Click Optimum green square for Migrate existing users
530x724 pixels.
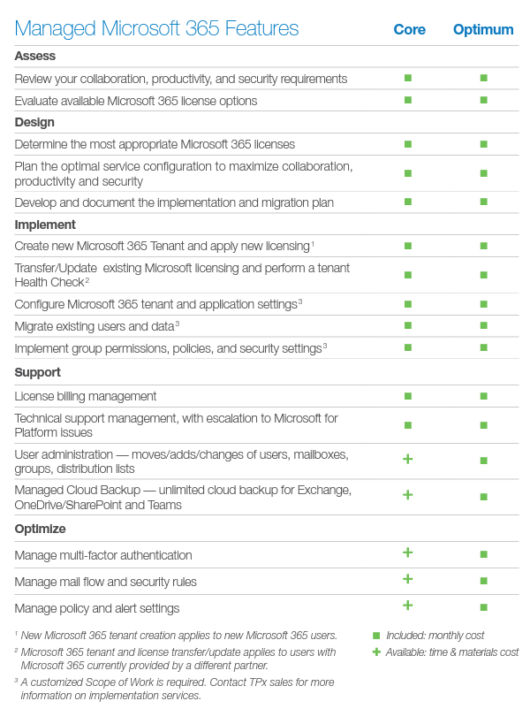[x=483, y=325]
